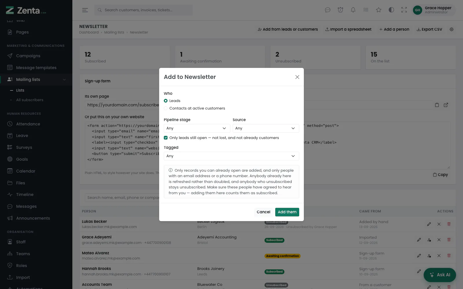
Task: Delete Grace Adeyemi with trash icon
Action: pyautogui.click(x=449, y=240)
